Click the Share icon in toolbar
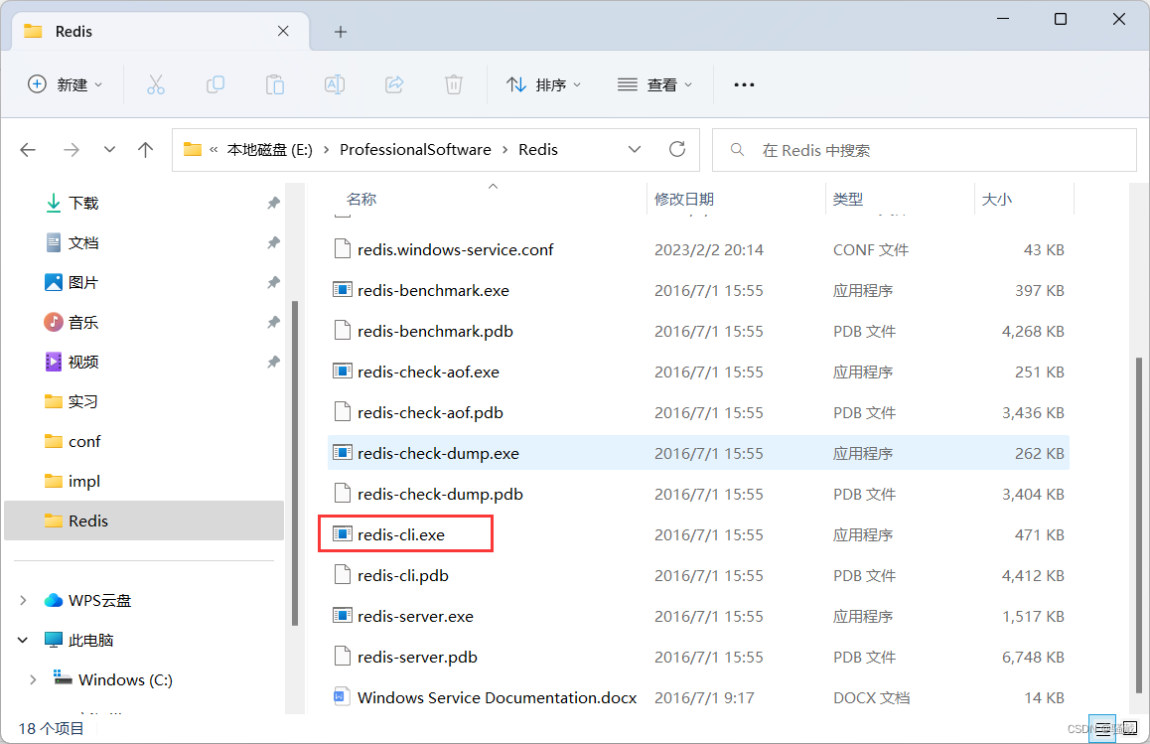The width and height of the screenshot is (1150, 744). tap(394, 84)
